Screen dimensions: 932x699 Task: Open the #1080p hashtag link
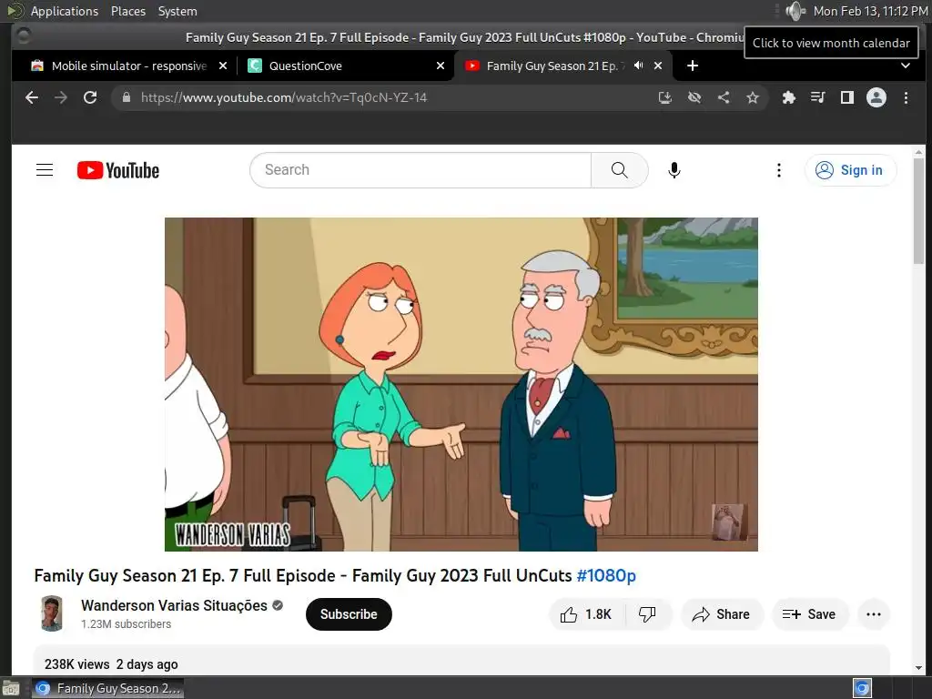[606, 575]
